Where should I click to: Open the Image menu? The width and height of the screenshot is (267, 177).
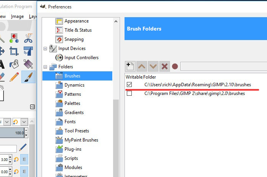click(17, 16)
